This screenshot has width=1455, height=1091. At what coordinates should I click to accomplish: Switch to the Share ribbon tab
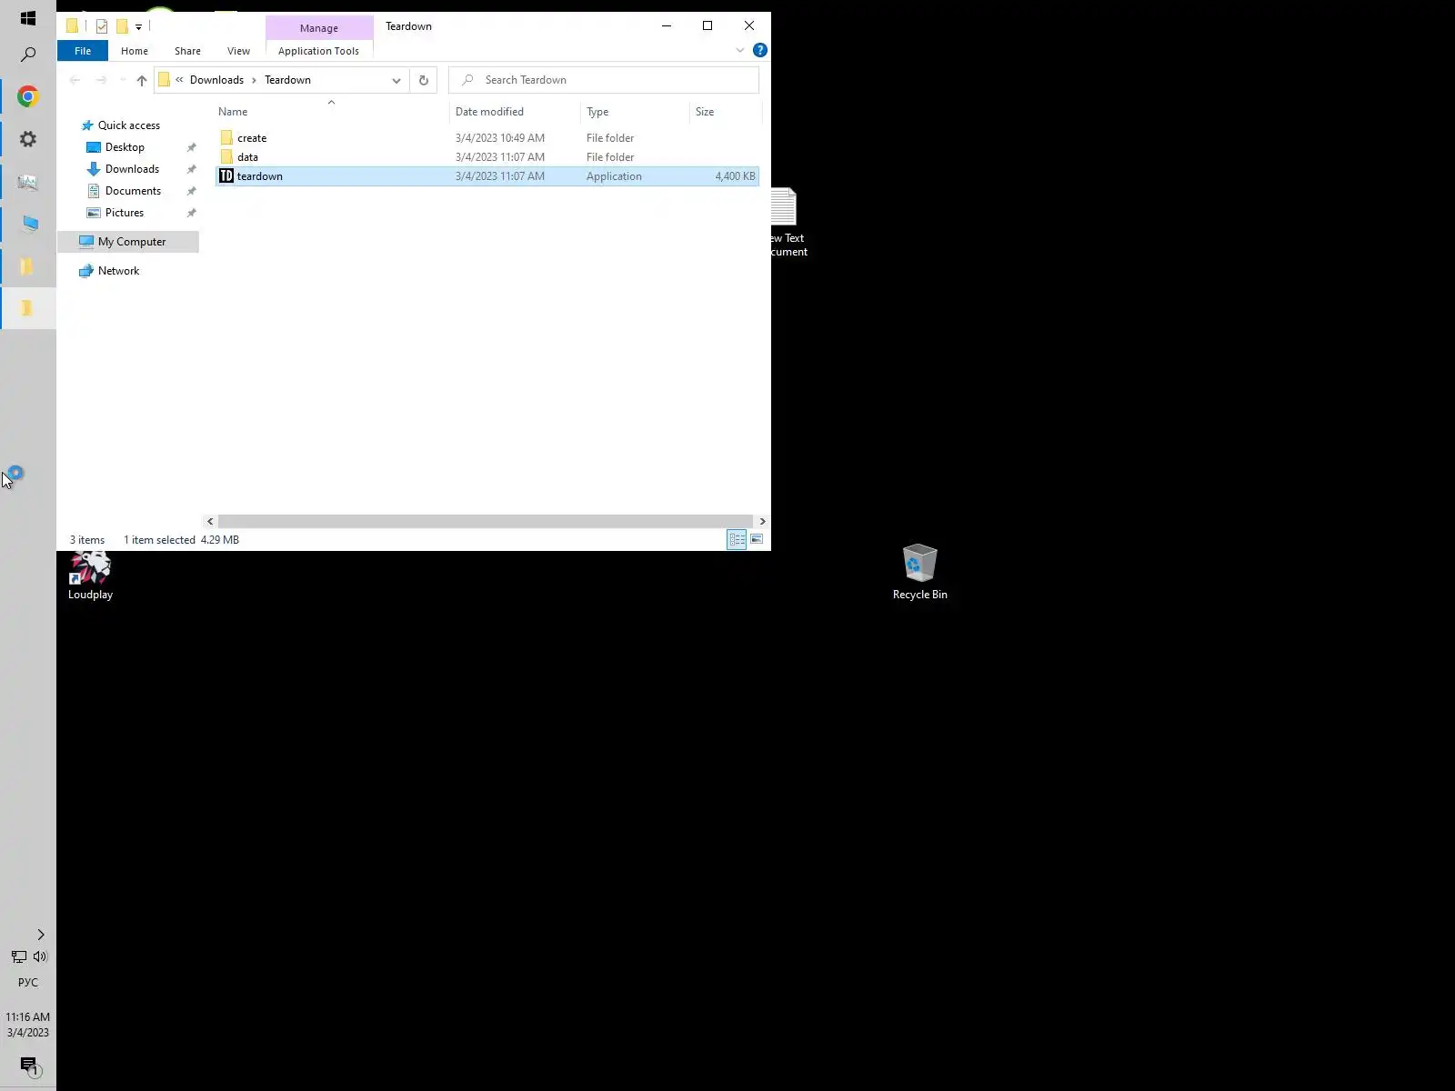pos(188,51)
